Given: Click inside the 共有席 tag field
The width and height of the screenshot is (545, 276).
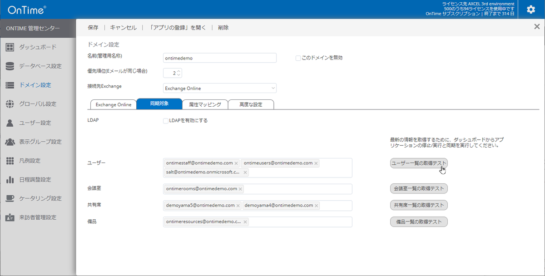Looking at the screenshot, I should [x=258, y=206].
